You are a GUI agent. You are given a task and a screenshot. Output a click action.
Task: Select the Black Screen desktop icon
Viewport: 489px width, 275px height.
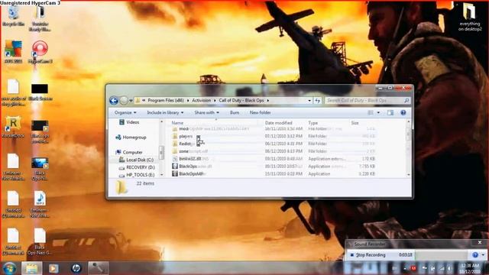[40, 92]
